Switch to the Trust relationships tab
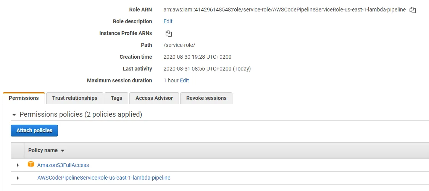 [75, 98]
